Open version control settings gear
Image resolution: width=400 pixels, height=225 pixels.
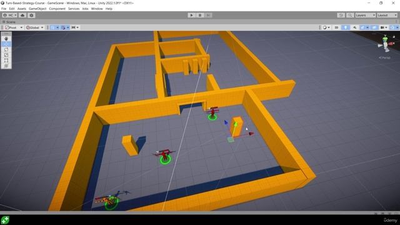click(31, 15)
